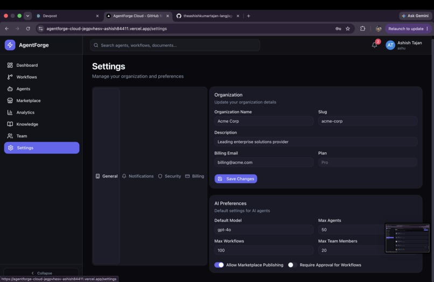This screenshot has width=434, height=282.
Task: Click the address bar URL
Action: 107,29
